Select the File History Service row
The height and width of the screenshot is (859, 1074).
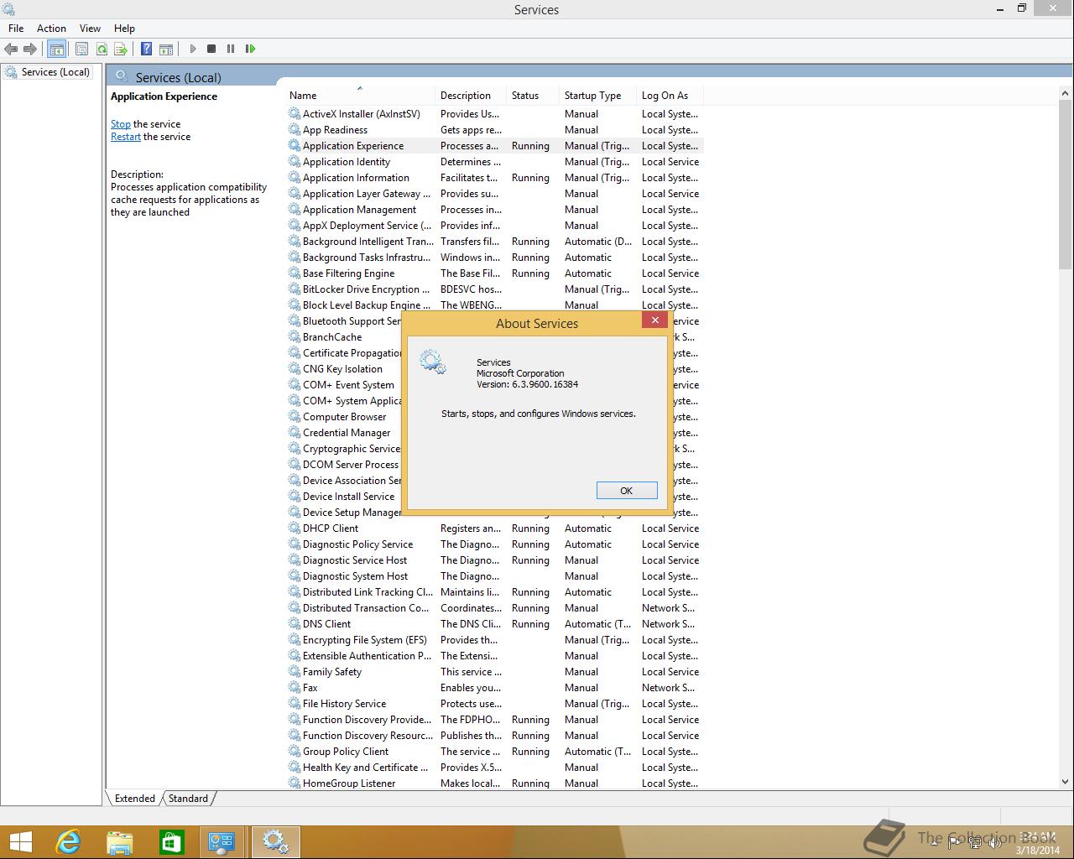(x=495, y=704)
